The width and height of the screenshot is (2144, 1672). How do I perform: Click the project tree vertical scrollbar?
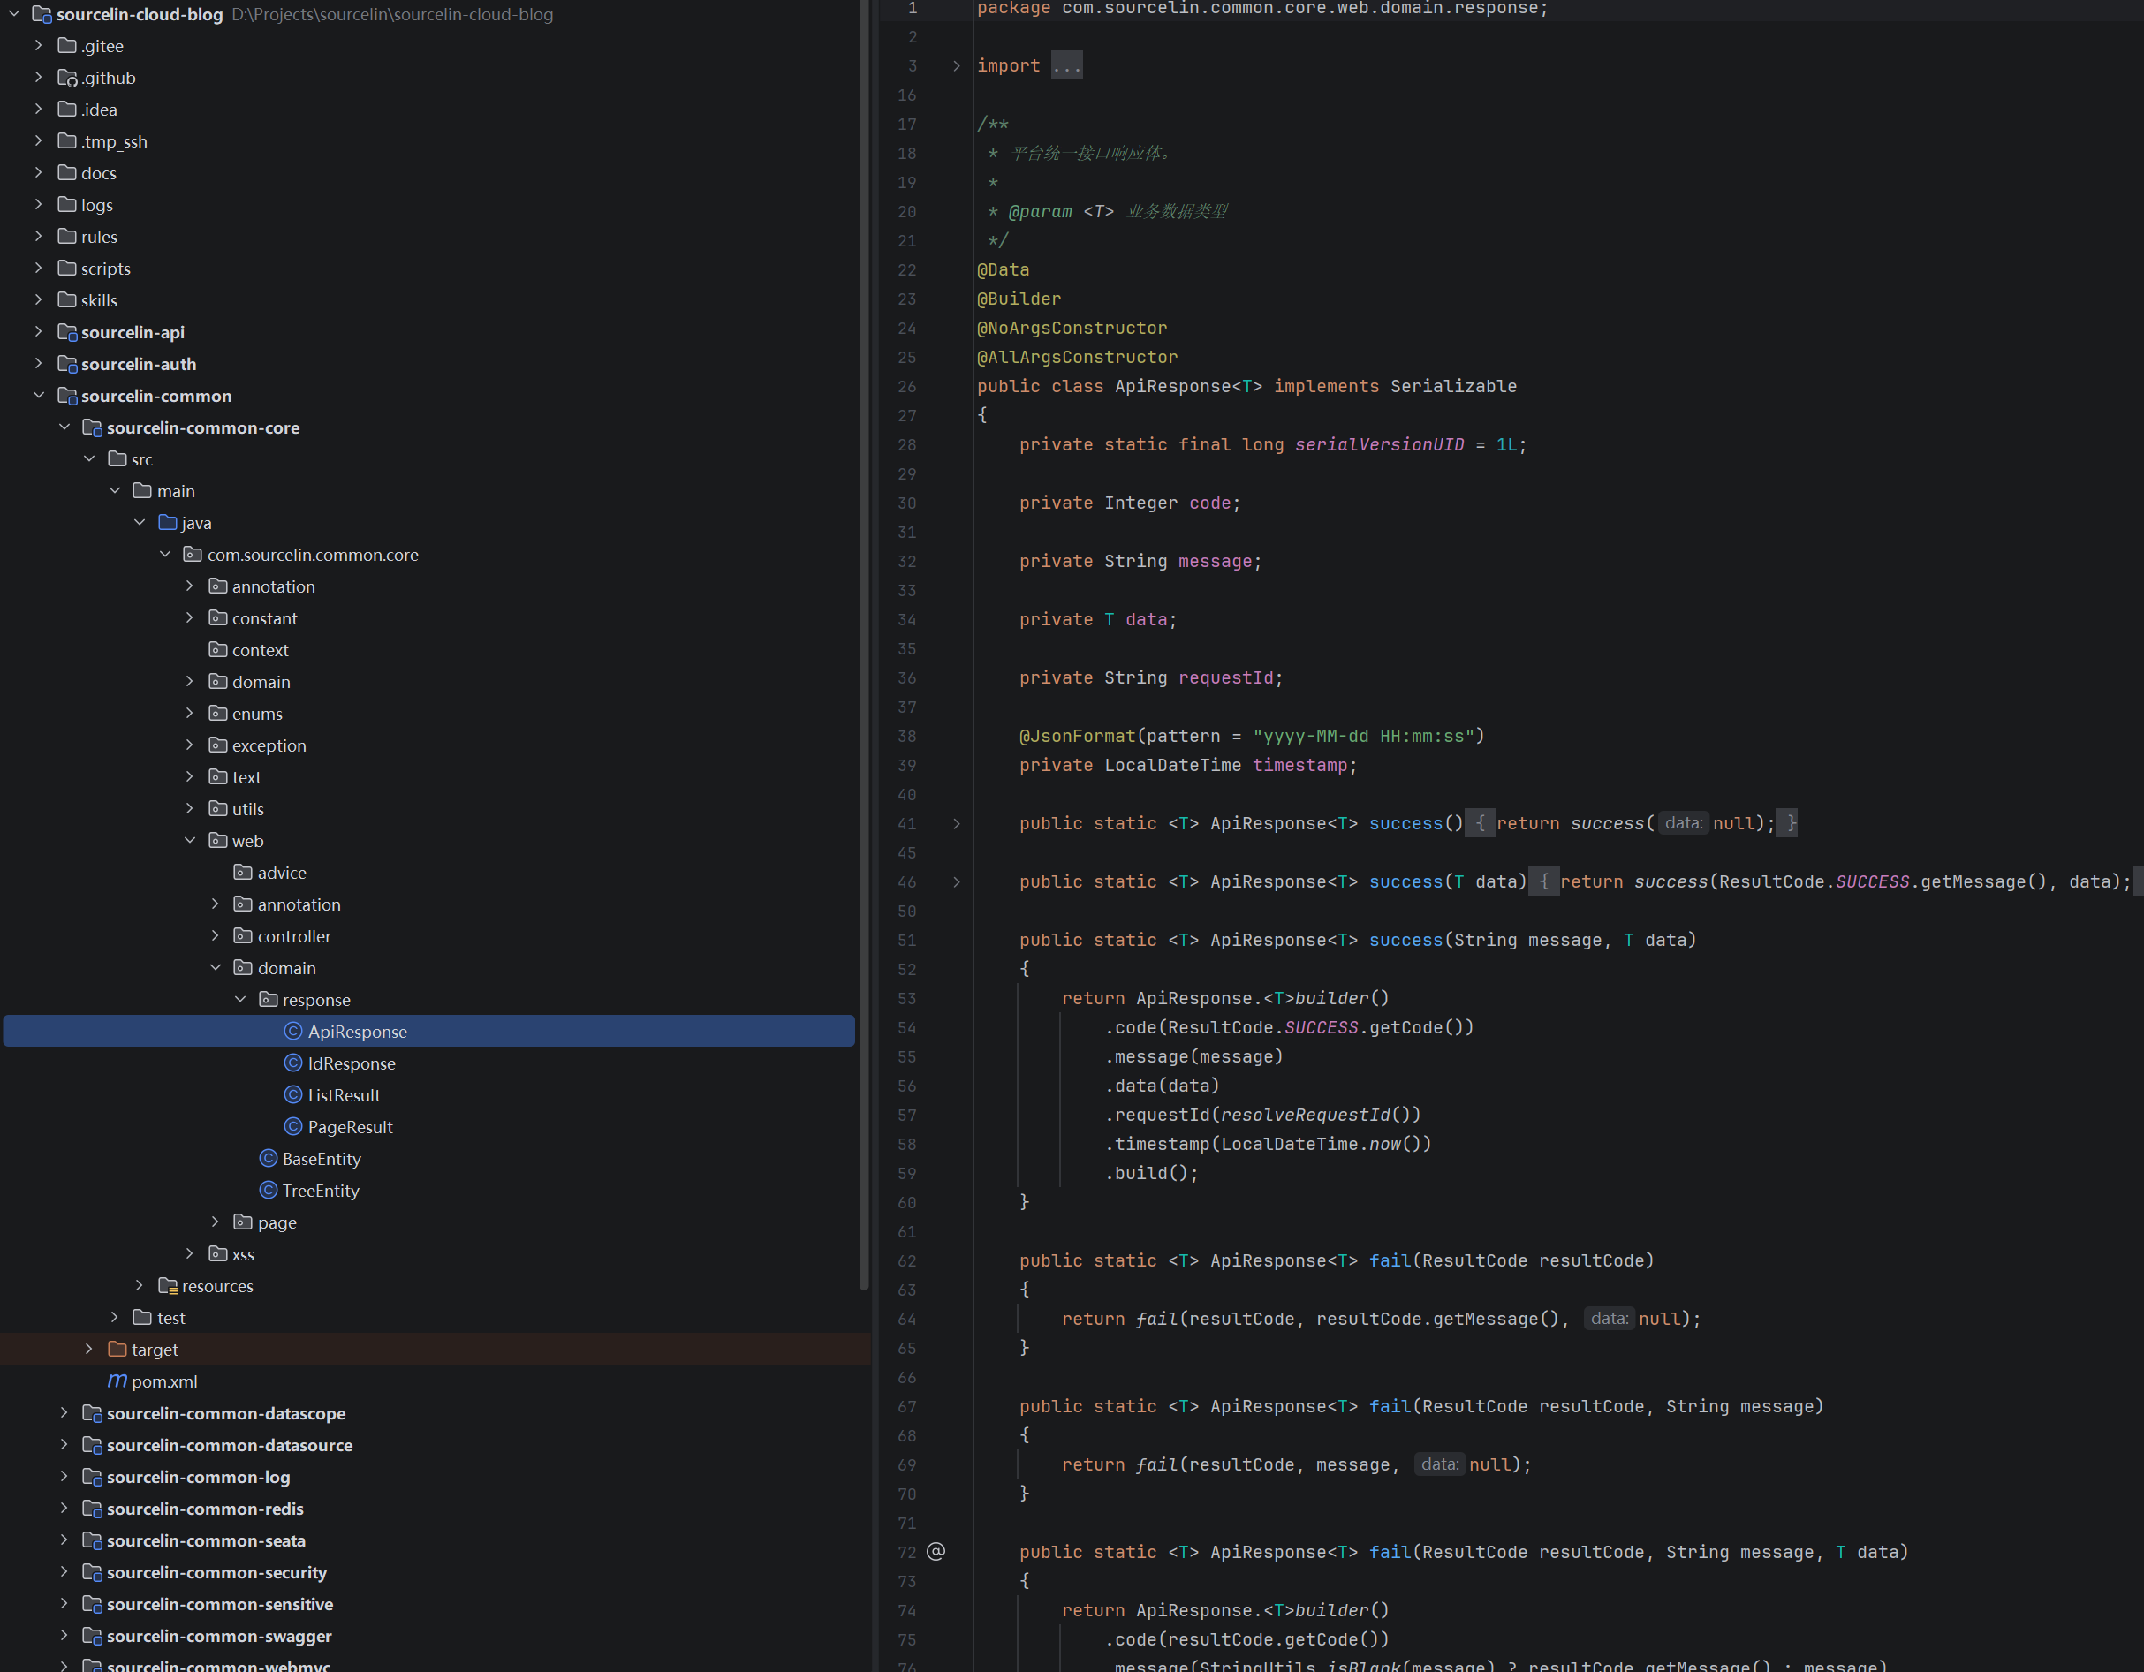click(x=864, y=643)
